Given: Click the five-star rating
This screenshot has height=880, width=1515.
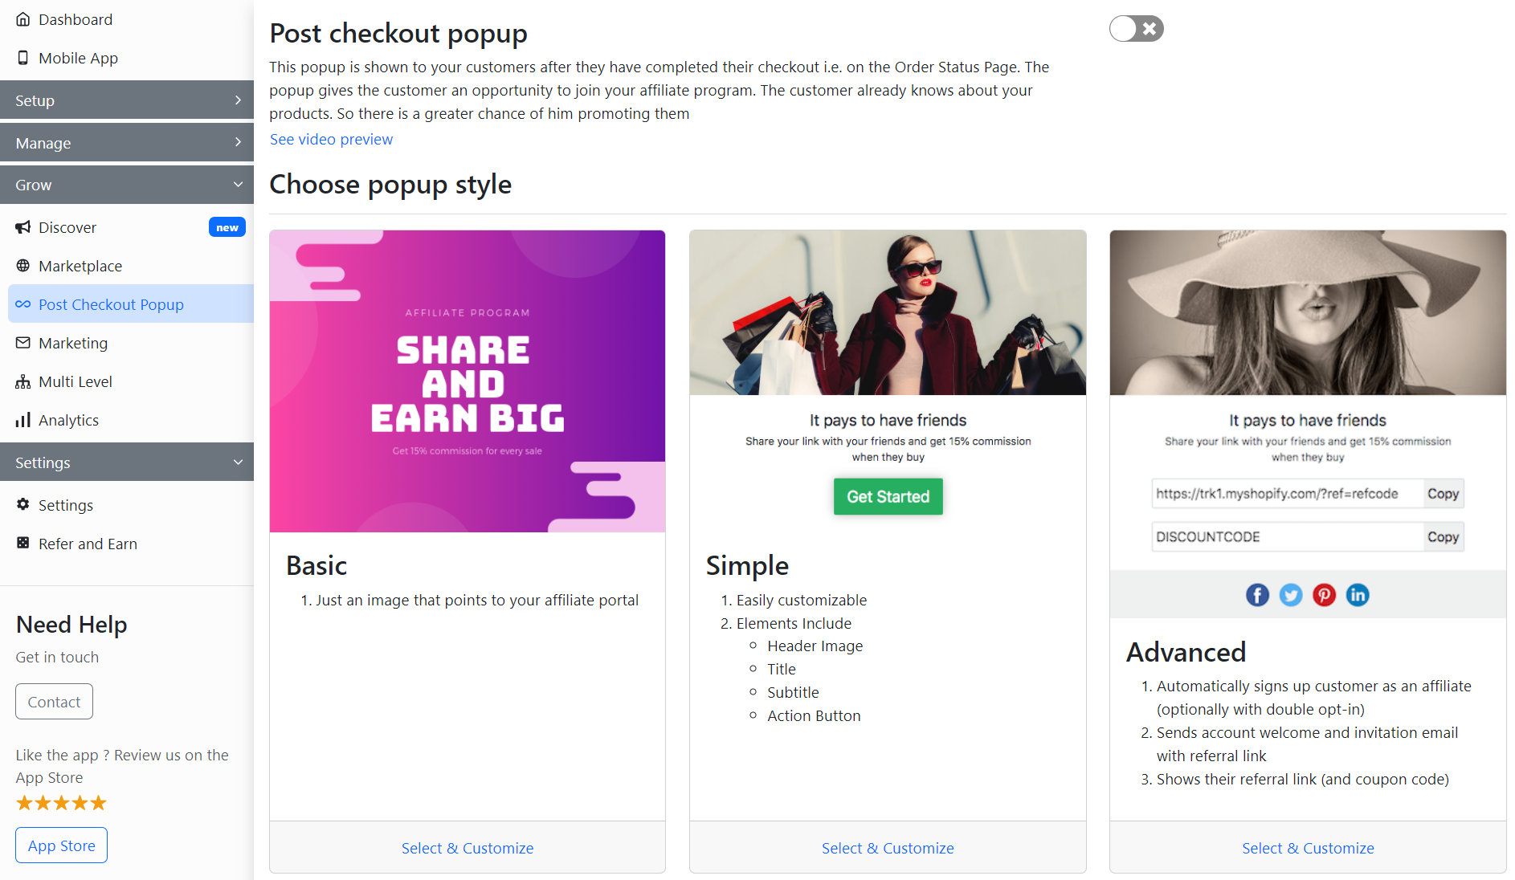Looking at the screenshot, I should click(61, 803).
